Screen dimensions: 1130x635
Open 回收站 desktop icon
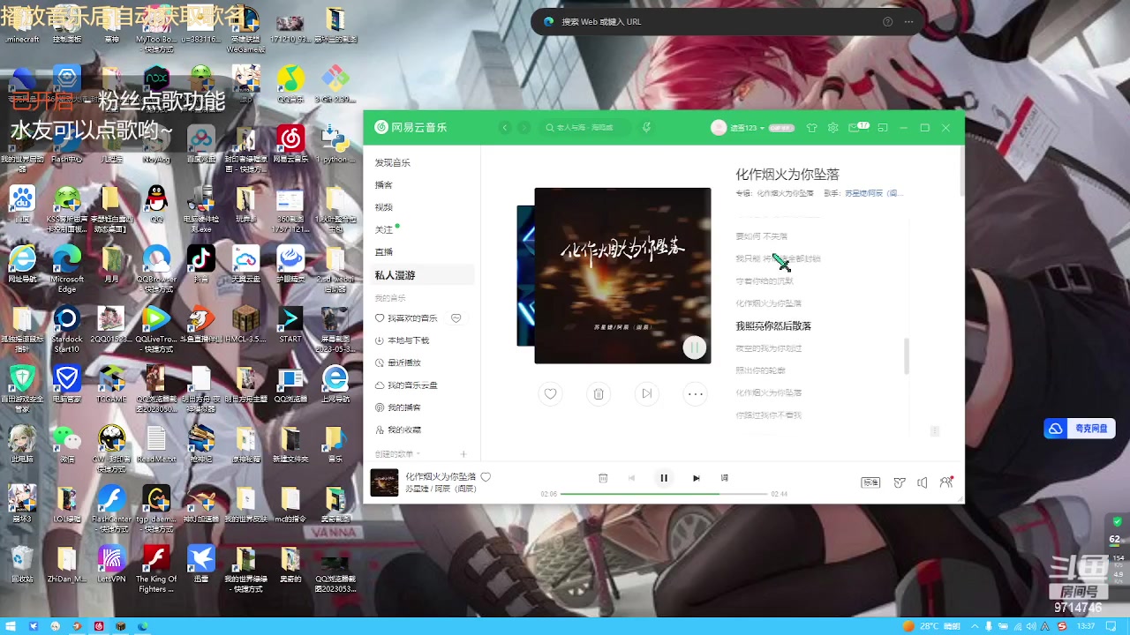pyautogui.click(x=22, y=564)
